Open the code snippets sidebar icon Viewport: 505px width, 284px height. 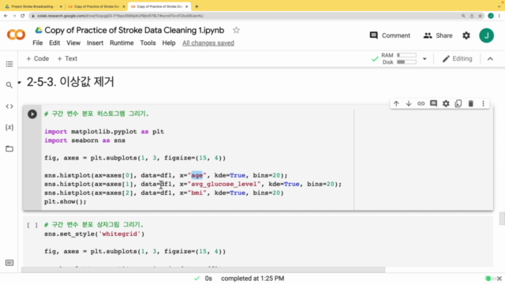pyautogui.click(x=9, y=106)
